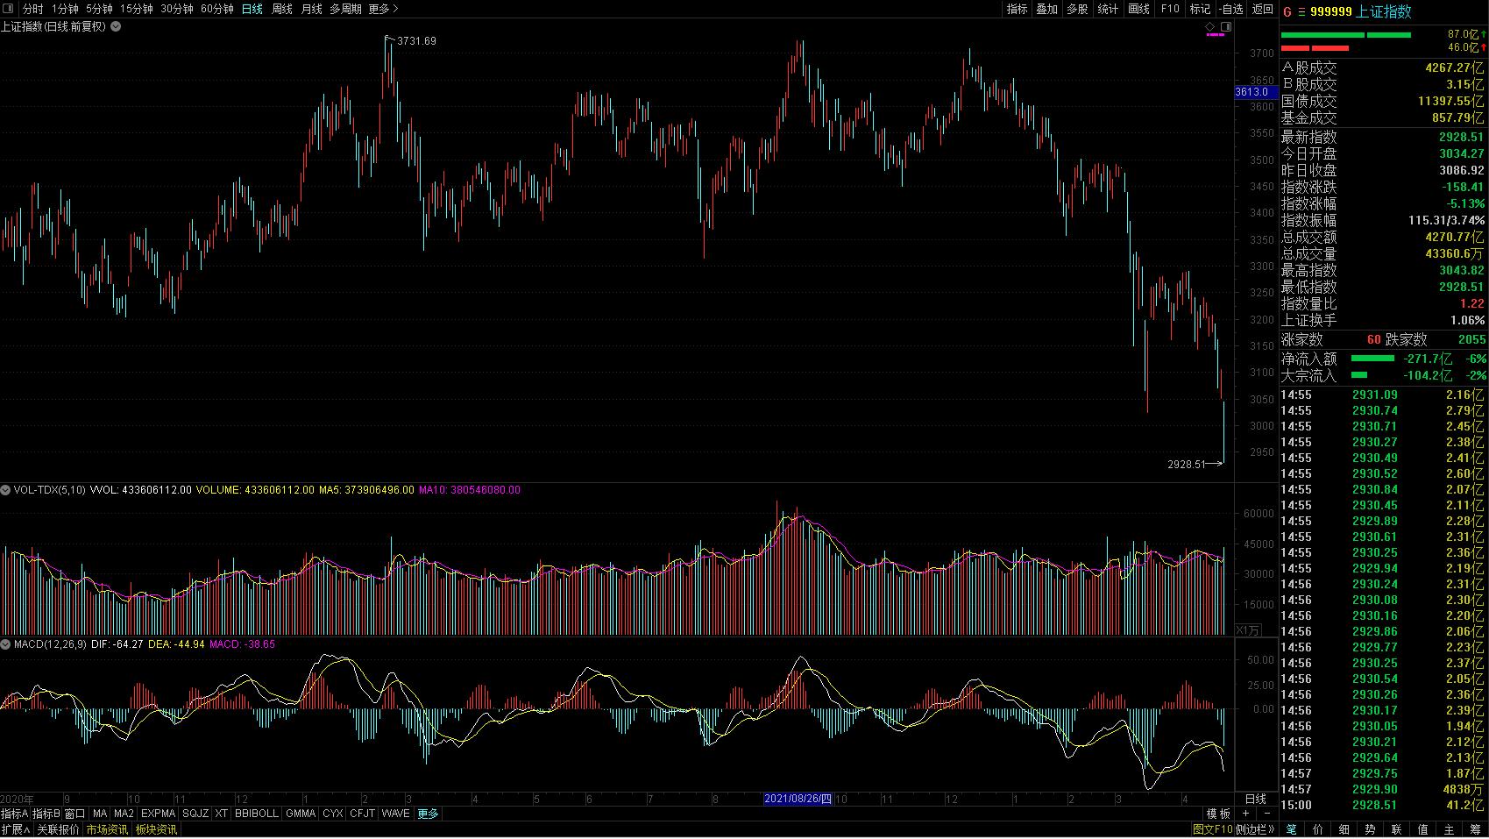
Task: Open the 势 trend tab in bottom right
Action: click(1371, 829)
